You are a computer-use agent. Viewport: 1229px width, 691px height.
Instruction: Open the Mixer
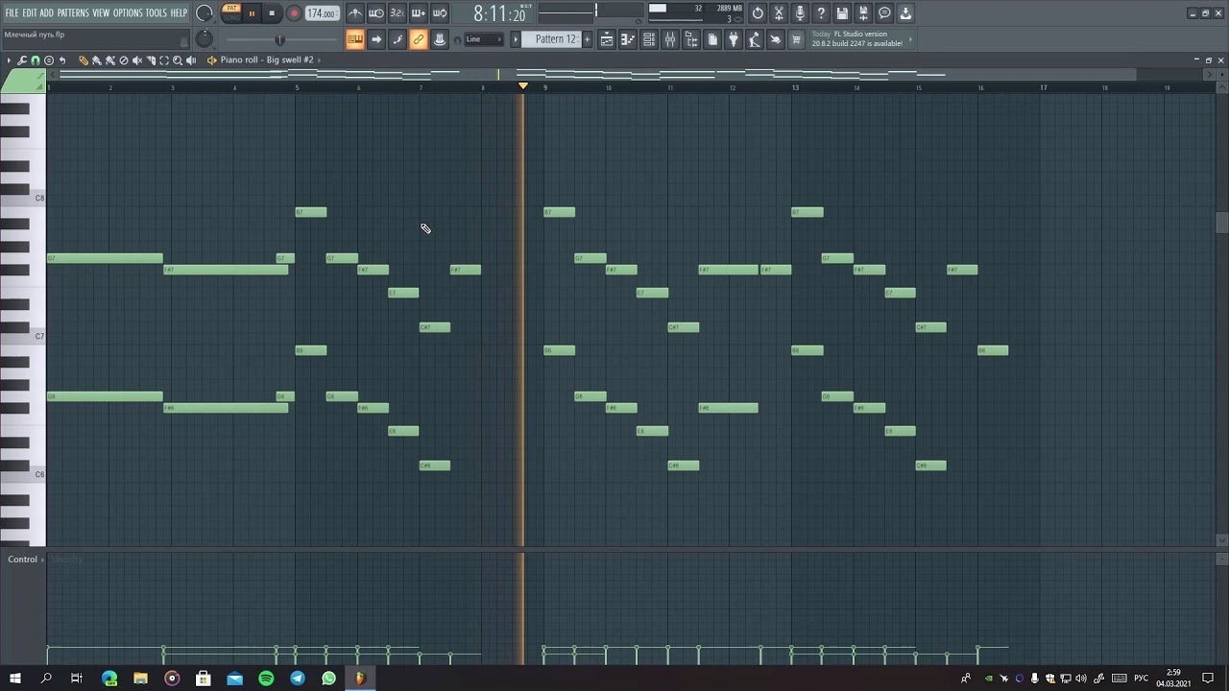[670, 39]
